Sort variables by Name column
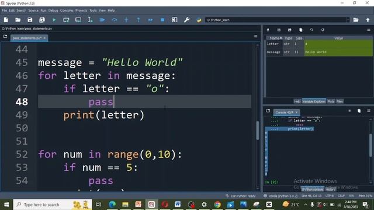Viewport: 374px width, 210px height. point(275,38)
